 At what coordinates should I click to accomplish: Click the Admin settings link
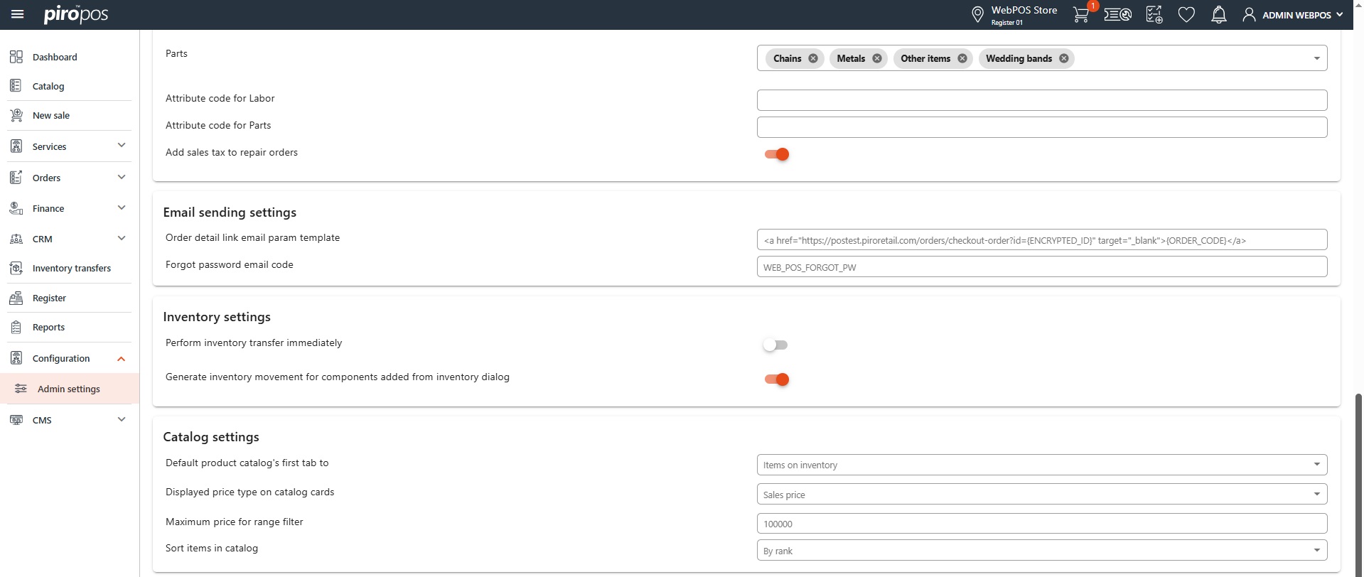[69, 389]
